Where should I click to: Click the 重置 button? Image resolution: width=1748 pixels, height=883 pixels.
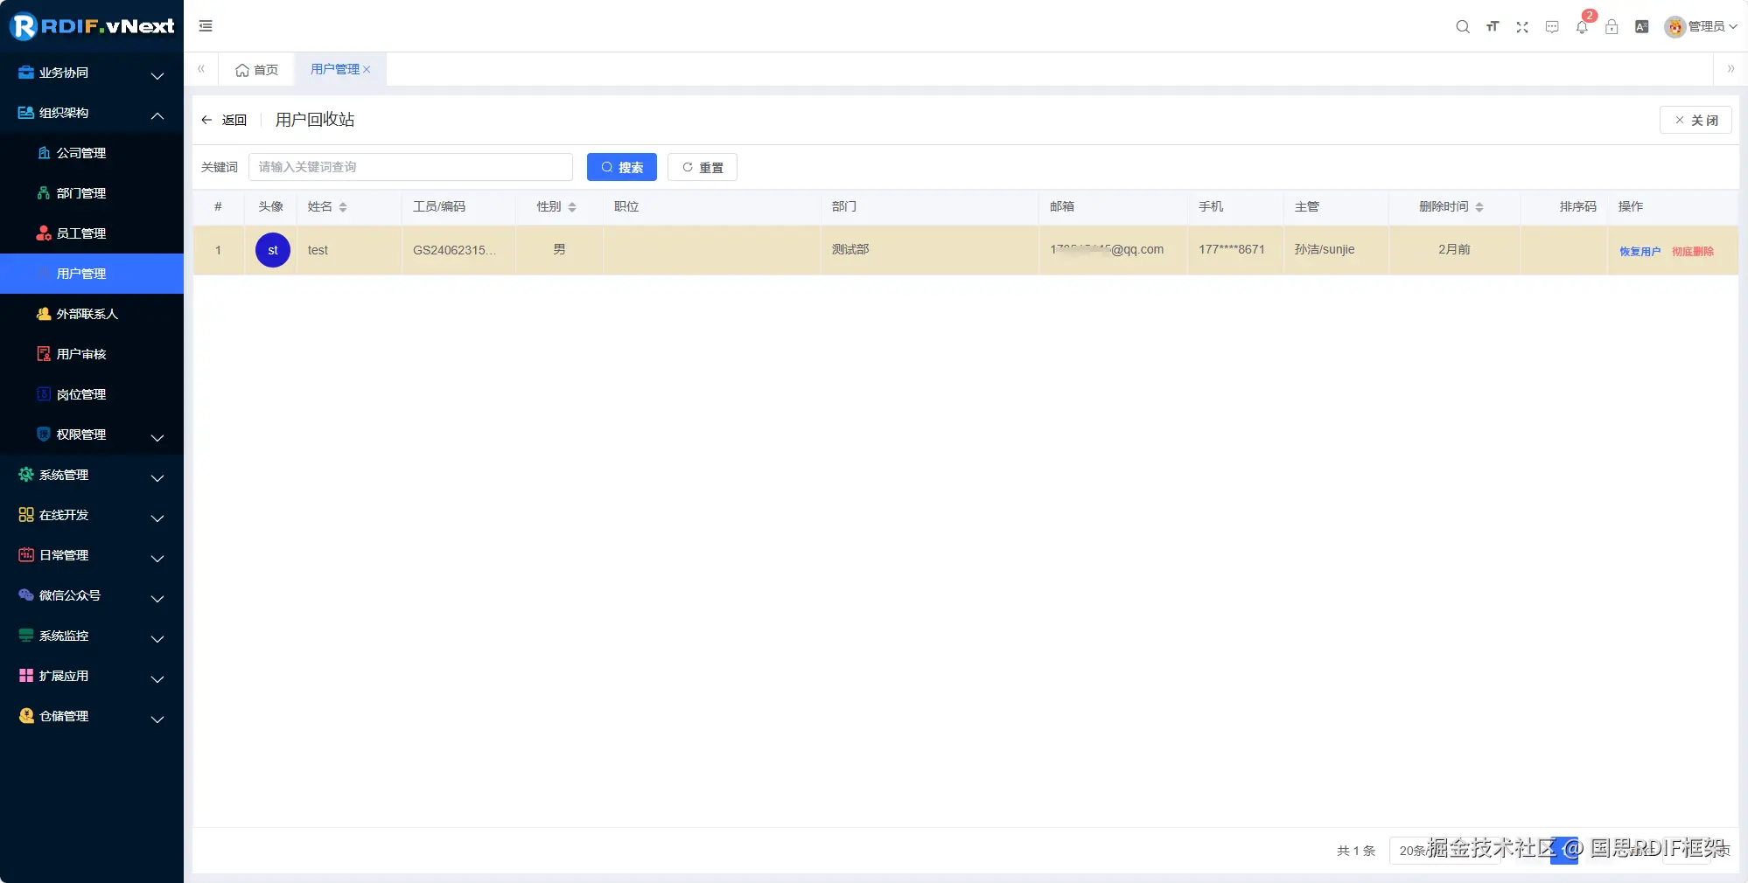[x=703, y=167]
